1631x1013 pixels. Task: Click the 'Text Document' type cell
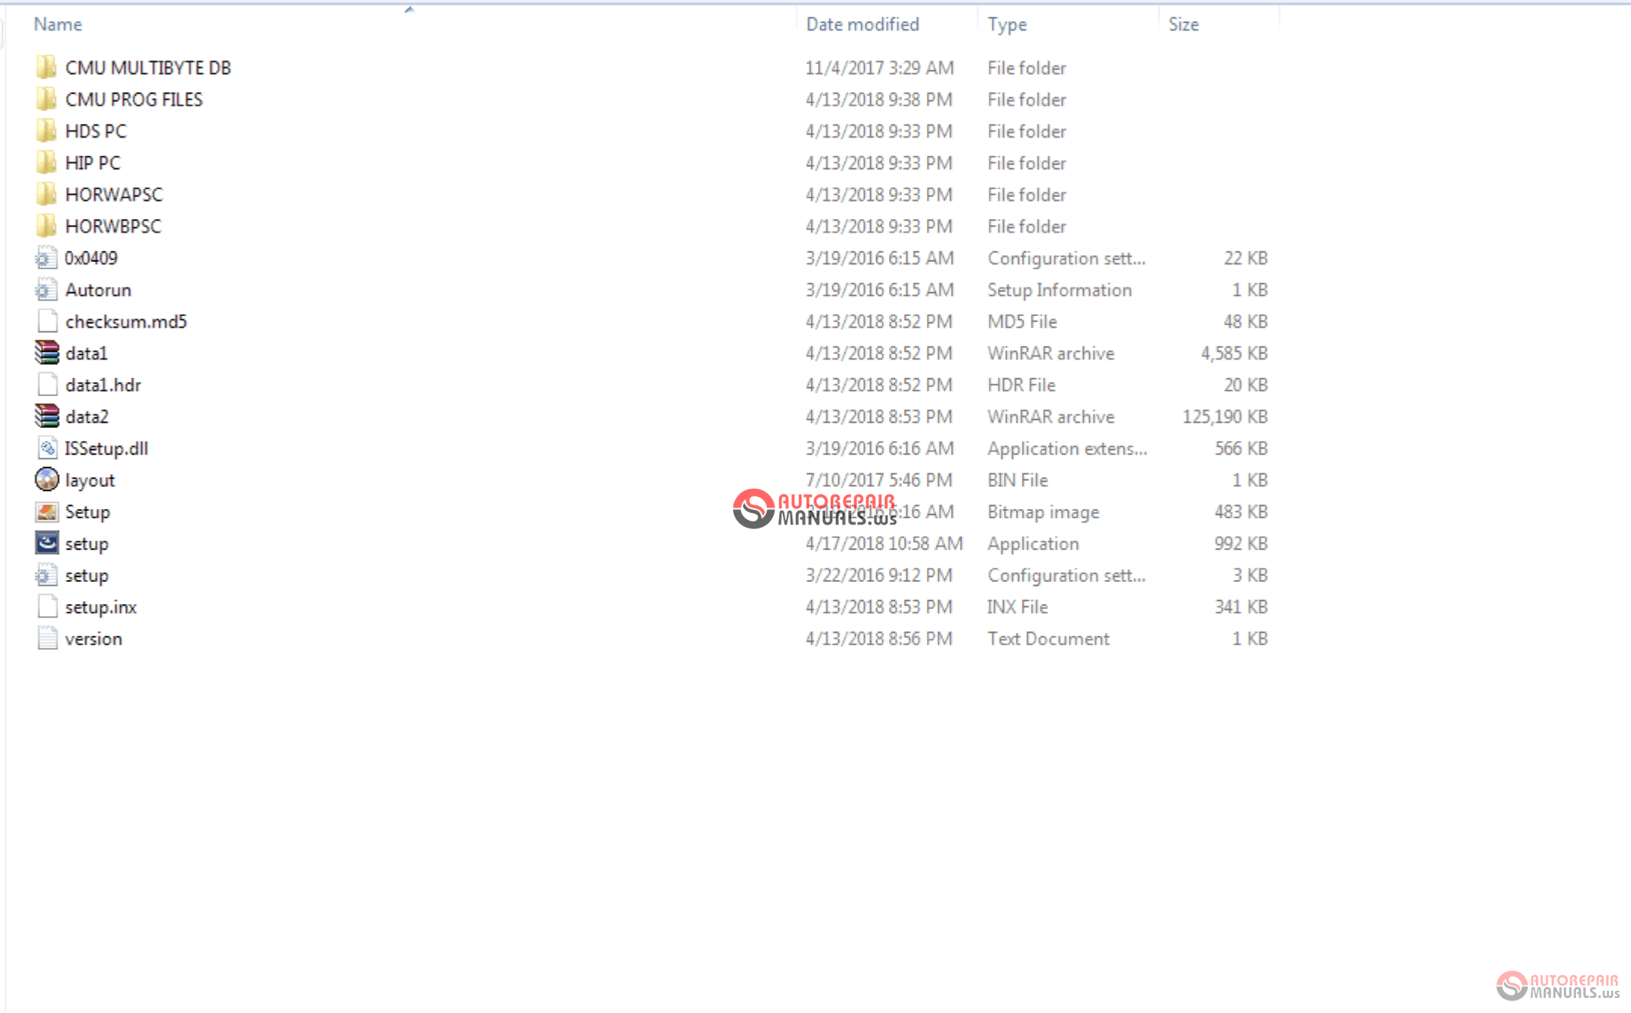[x=1048, y=639]
